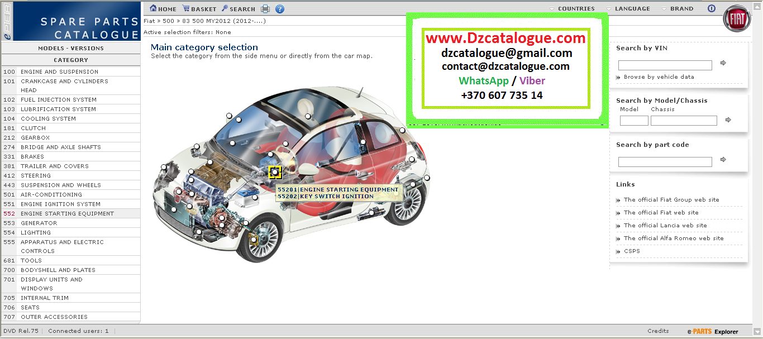Select category 707 Outer Accessories
763x339 pixels.
coord(71,317)
